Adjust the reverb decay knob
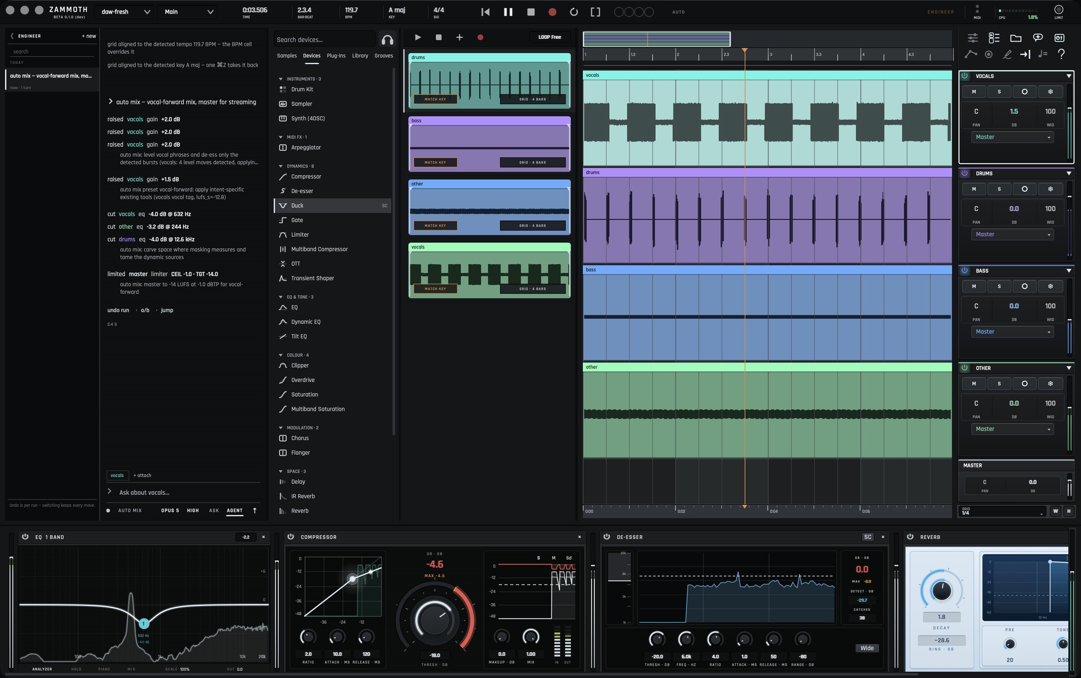The height and width of the screenshot is (678, 1081). click(x=941, y=590)
